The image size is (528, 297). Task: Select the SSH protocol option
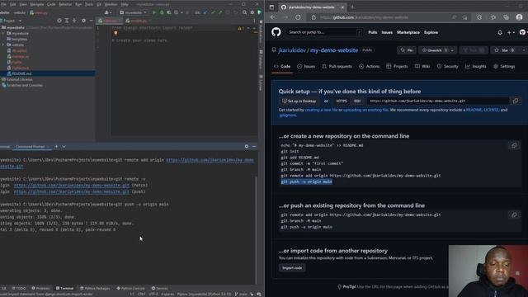tap(357, 101)
